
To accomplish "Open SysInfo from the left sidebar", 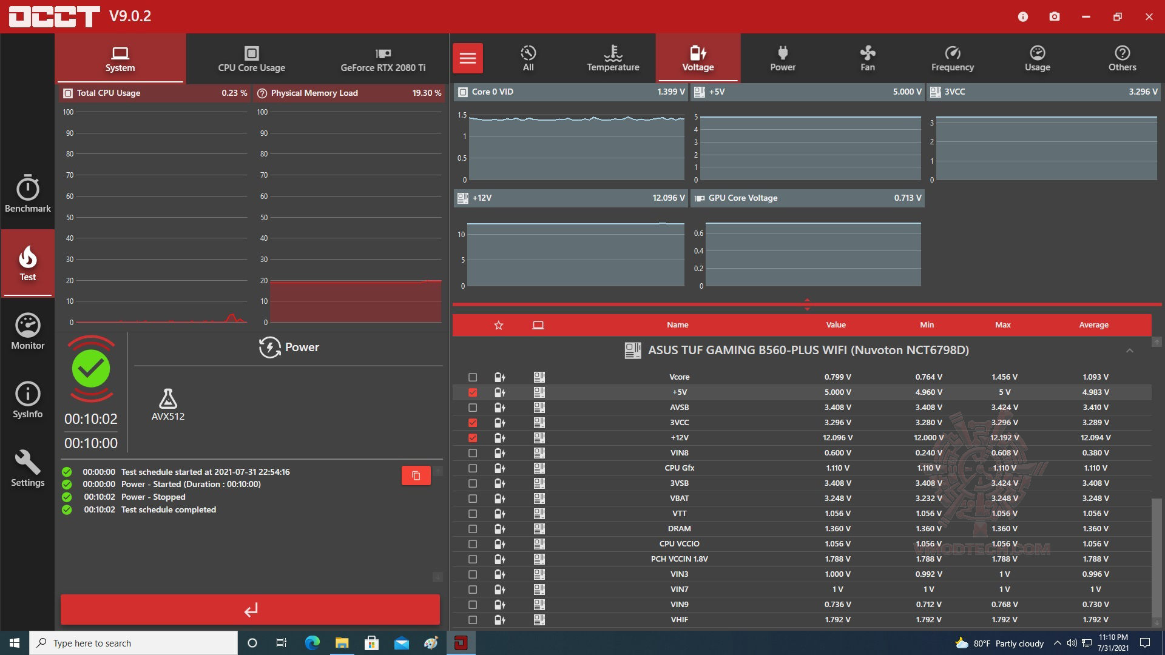I will point(27,400).
